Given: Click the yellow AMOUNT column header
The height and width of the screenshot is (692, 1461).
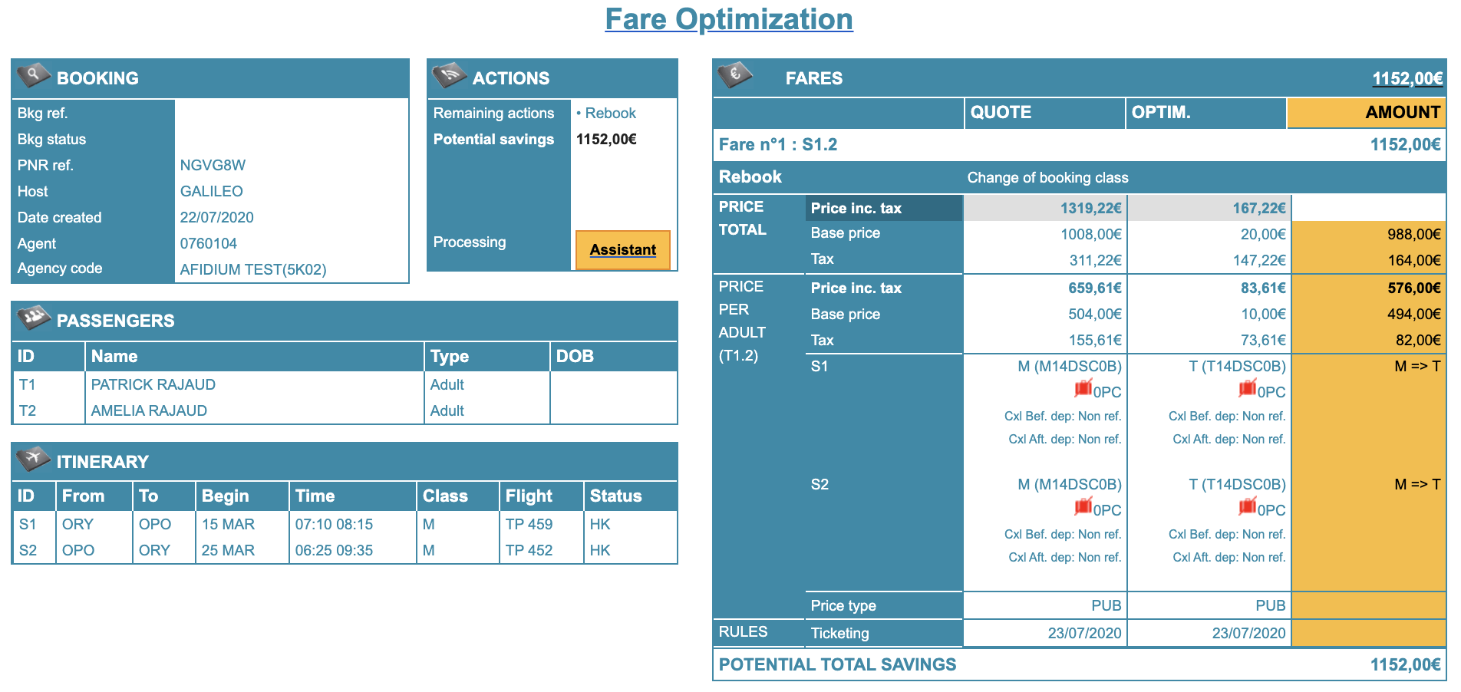Looking at the screenshot, I should coord(1402,113).
